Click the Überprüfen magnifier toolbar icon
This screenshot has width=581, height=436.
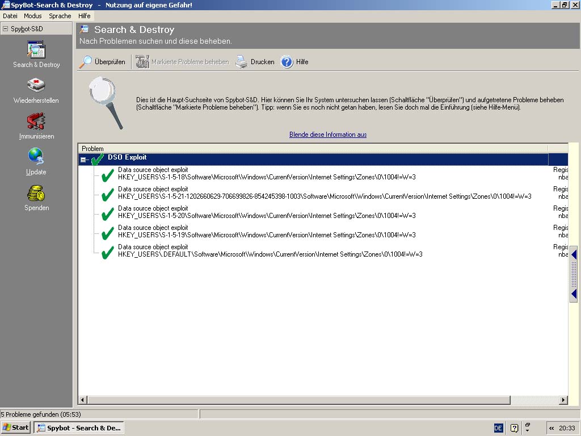86,62
